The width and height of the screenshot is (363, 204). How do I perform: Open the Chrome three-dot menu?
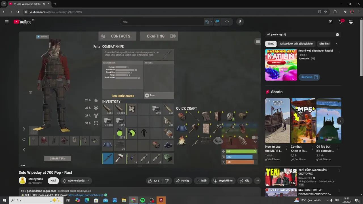point(359,12)
